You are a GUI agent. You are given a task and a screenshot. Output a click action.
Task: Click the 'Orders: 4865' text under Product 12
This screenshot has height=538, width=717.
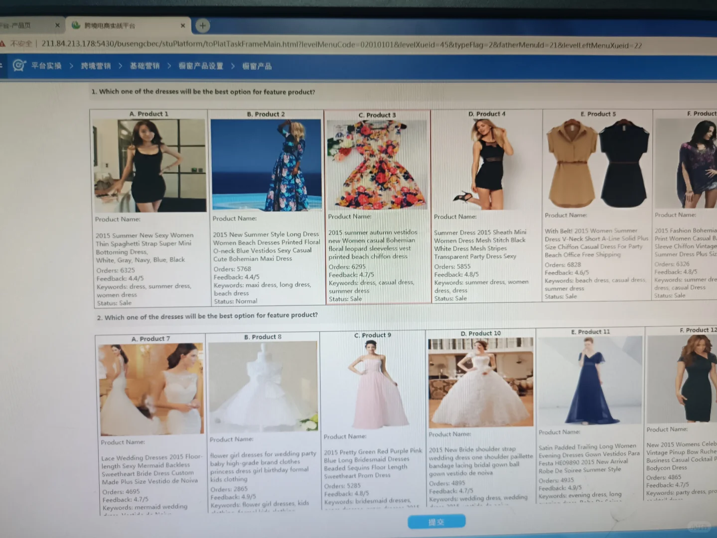click(x=664, y=477)
